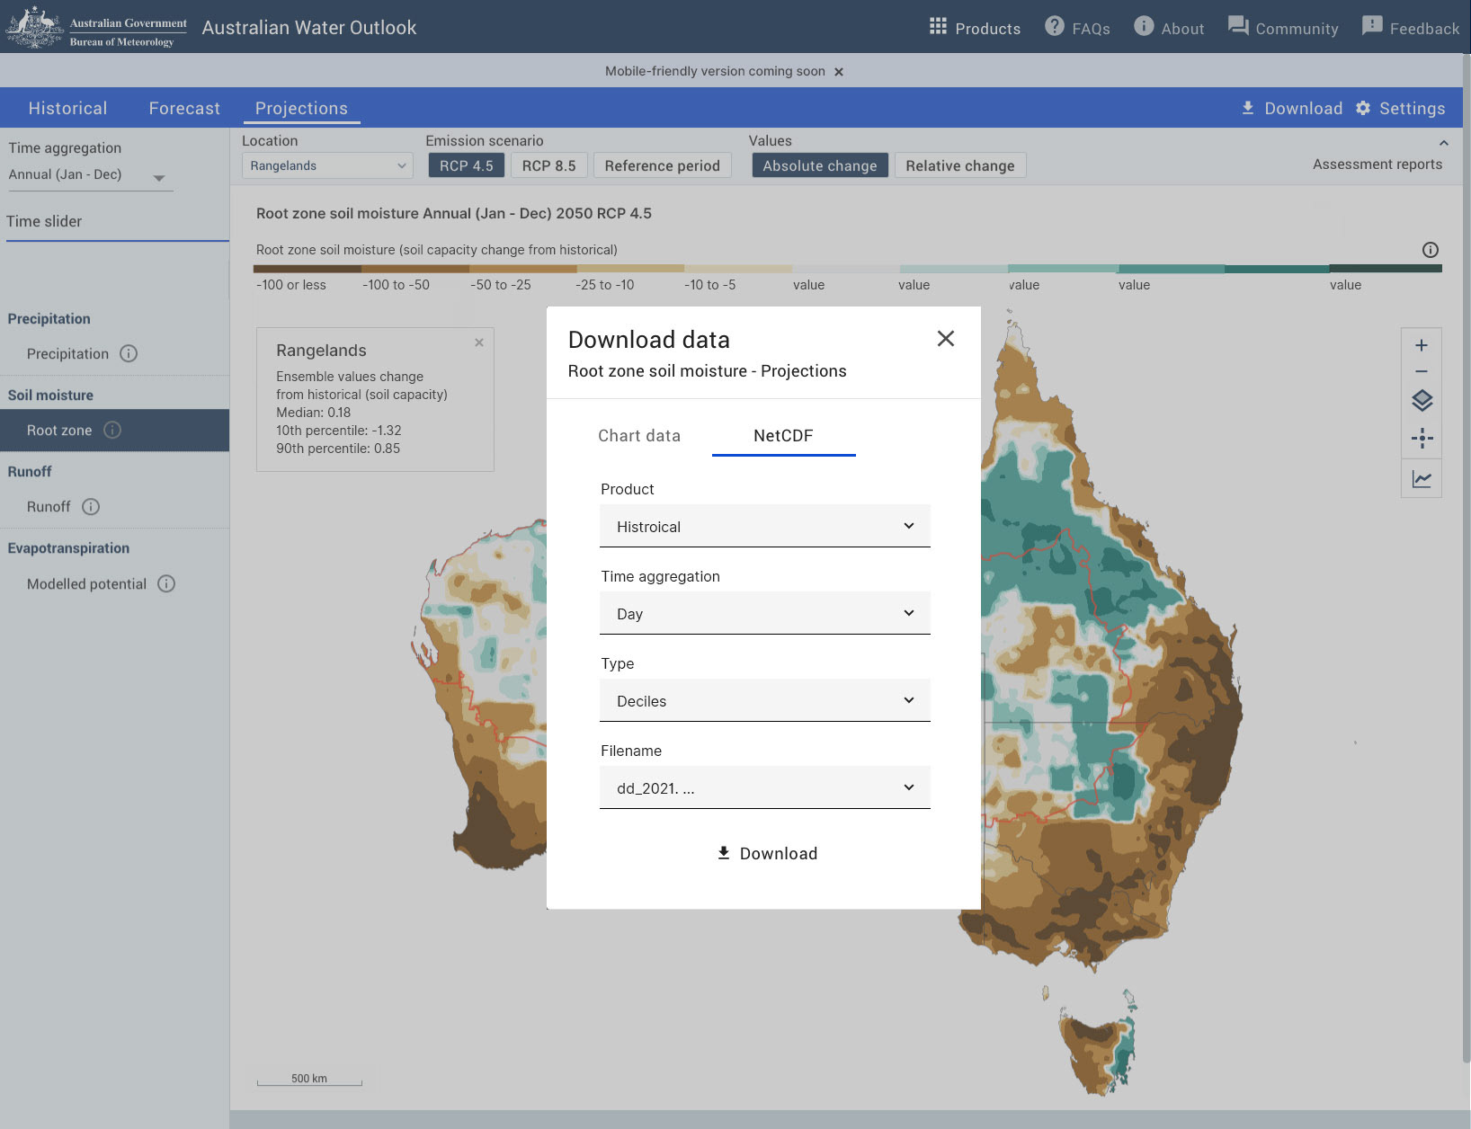
Task: Click the Download button in dialog
Action: click(766, 853)
